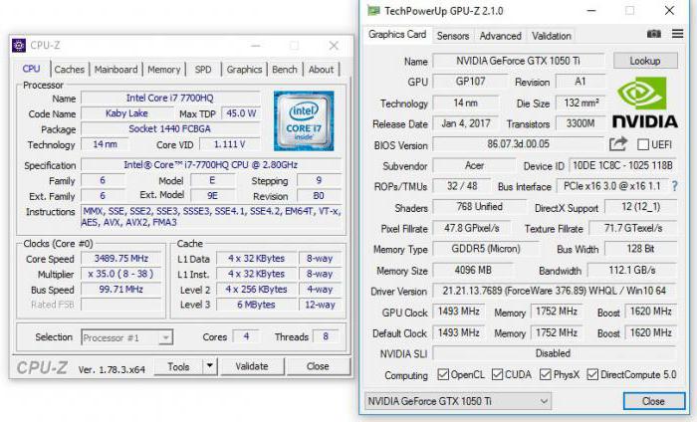Screen dimensions: 697x422
Task: Click the NVIDIA logo in GPU-Z
Action: pyautogui.click(x=644, y=104)
